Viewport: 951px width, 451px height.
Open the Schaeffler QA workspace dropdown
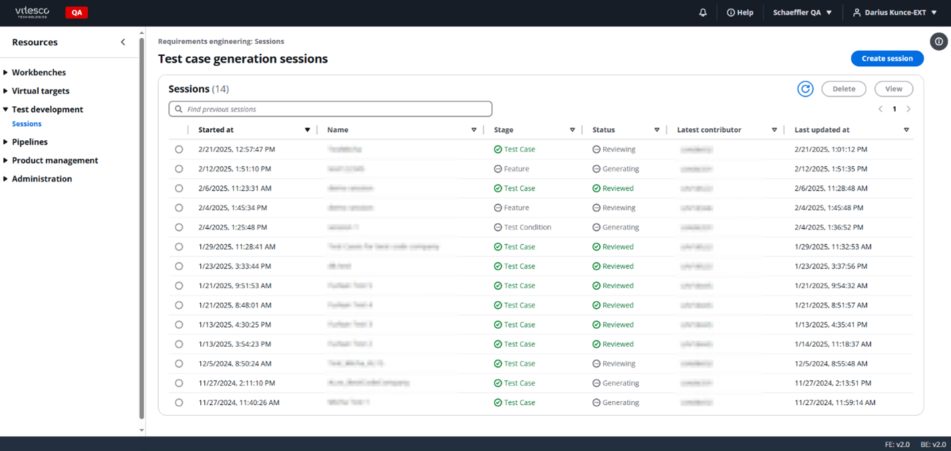tap(802, 12)
